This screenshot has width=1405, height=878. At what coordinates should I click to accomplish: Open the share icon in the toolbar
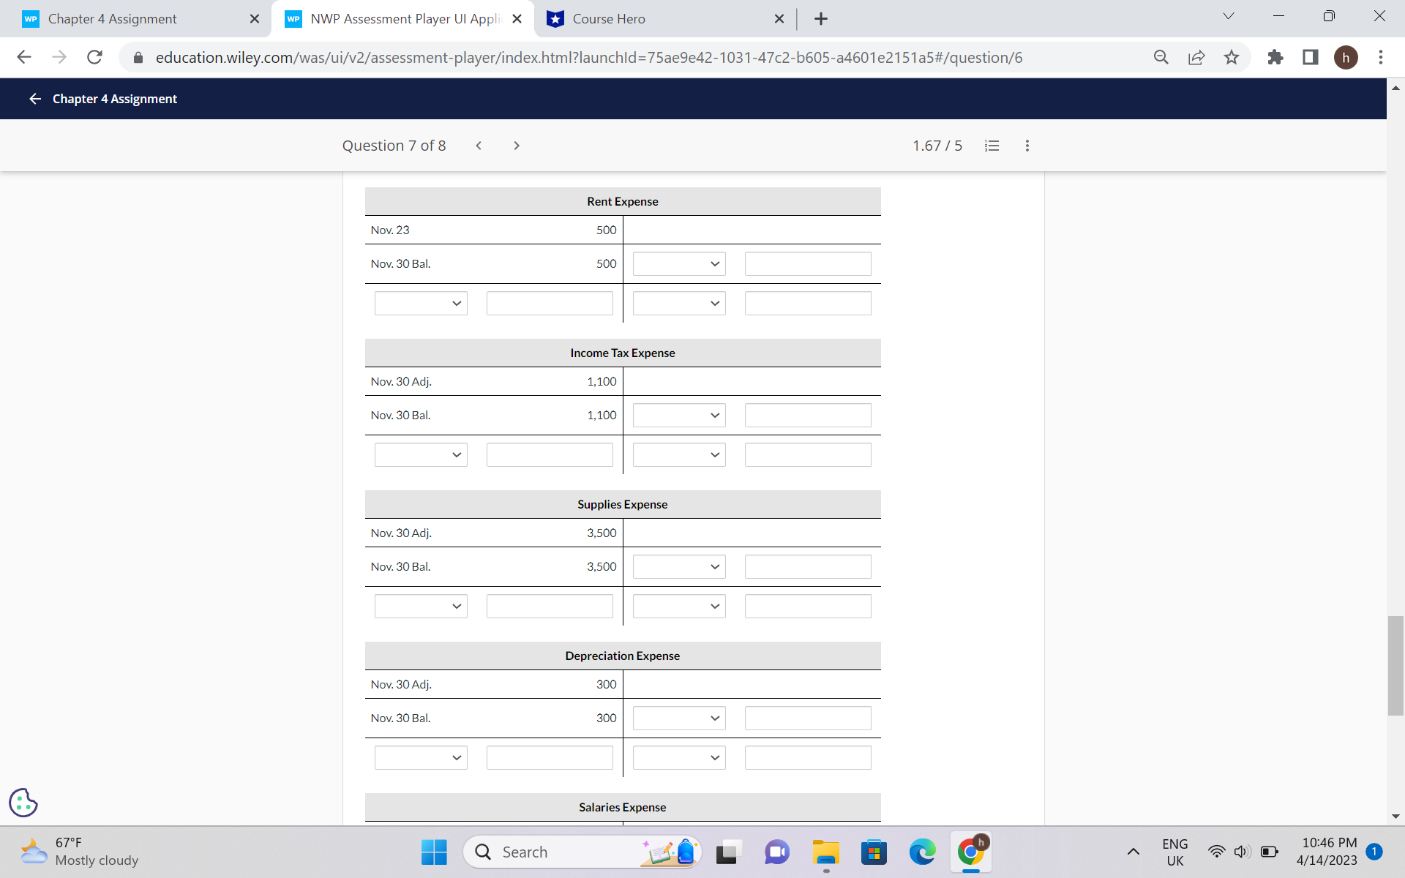[1196, 57]
